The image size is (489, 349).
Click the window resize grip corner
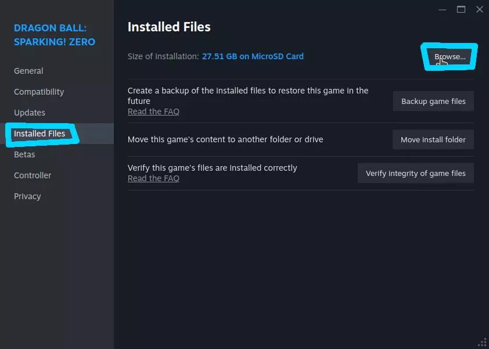[483, 343]
